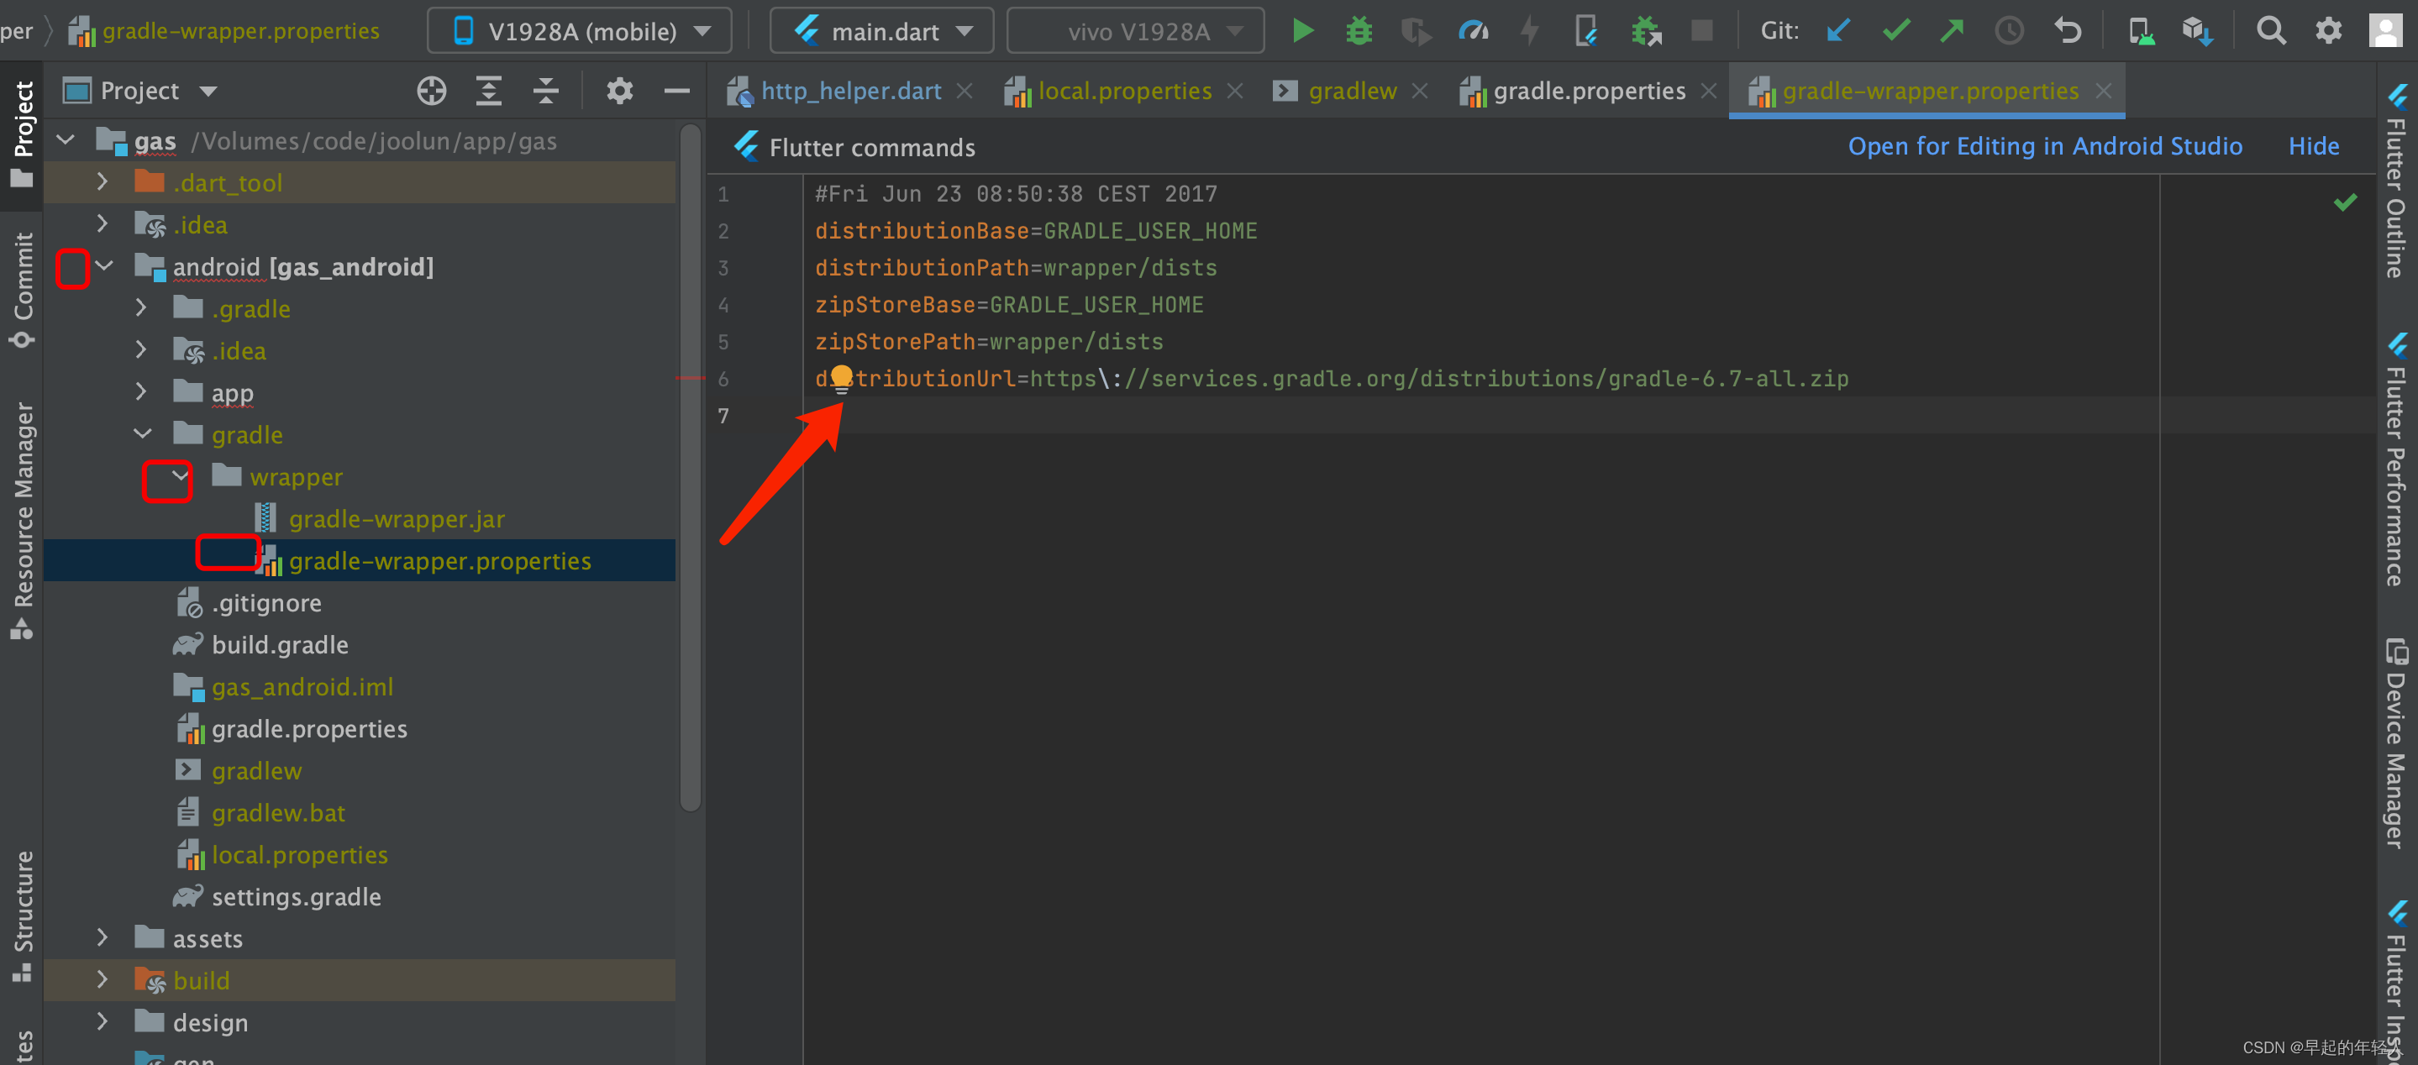The image size is (2418, 1065).
Task: Open main.dart run configuration dropdown
Action: pos(881,31)
